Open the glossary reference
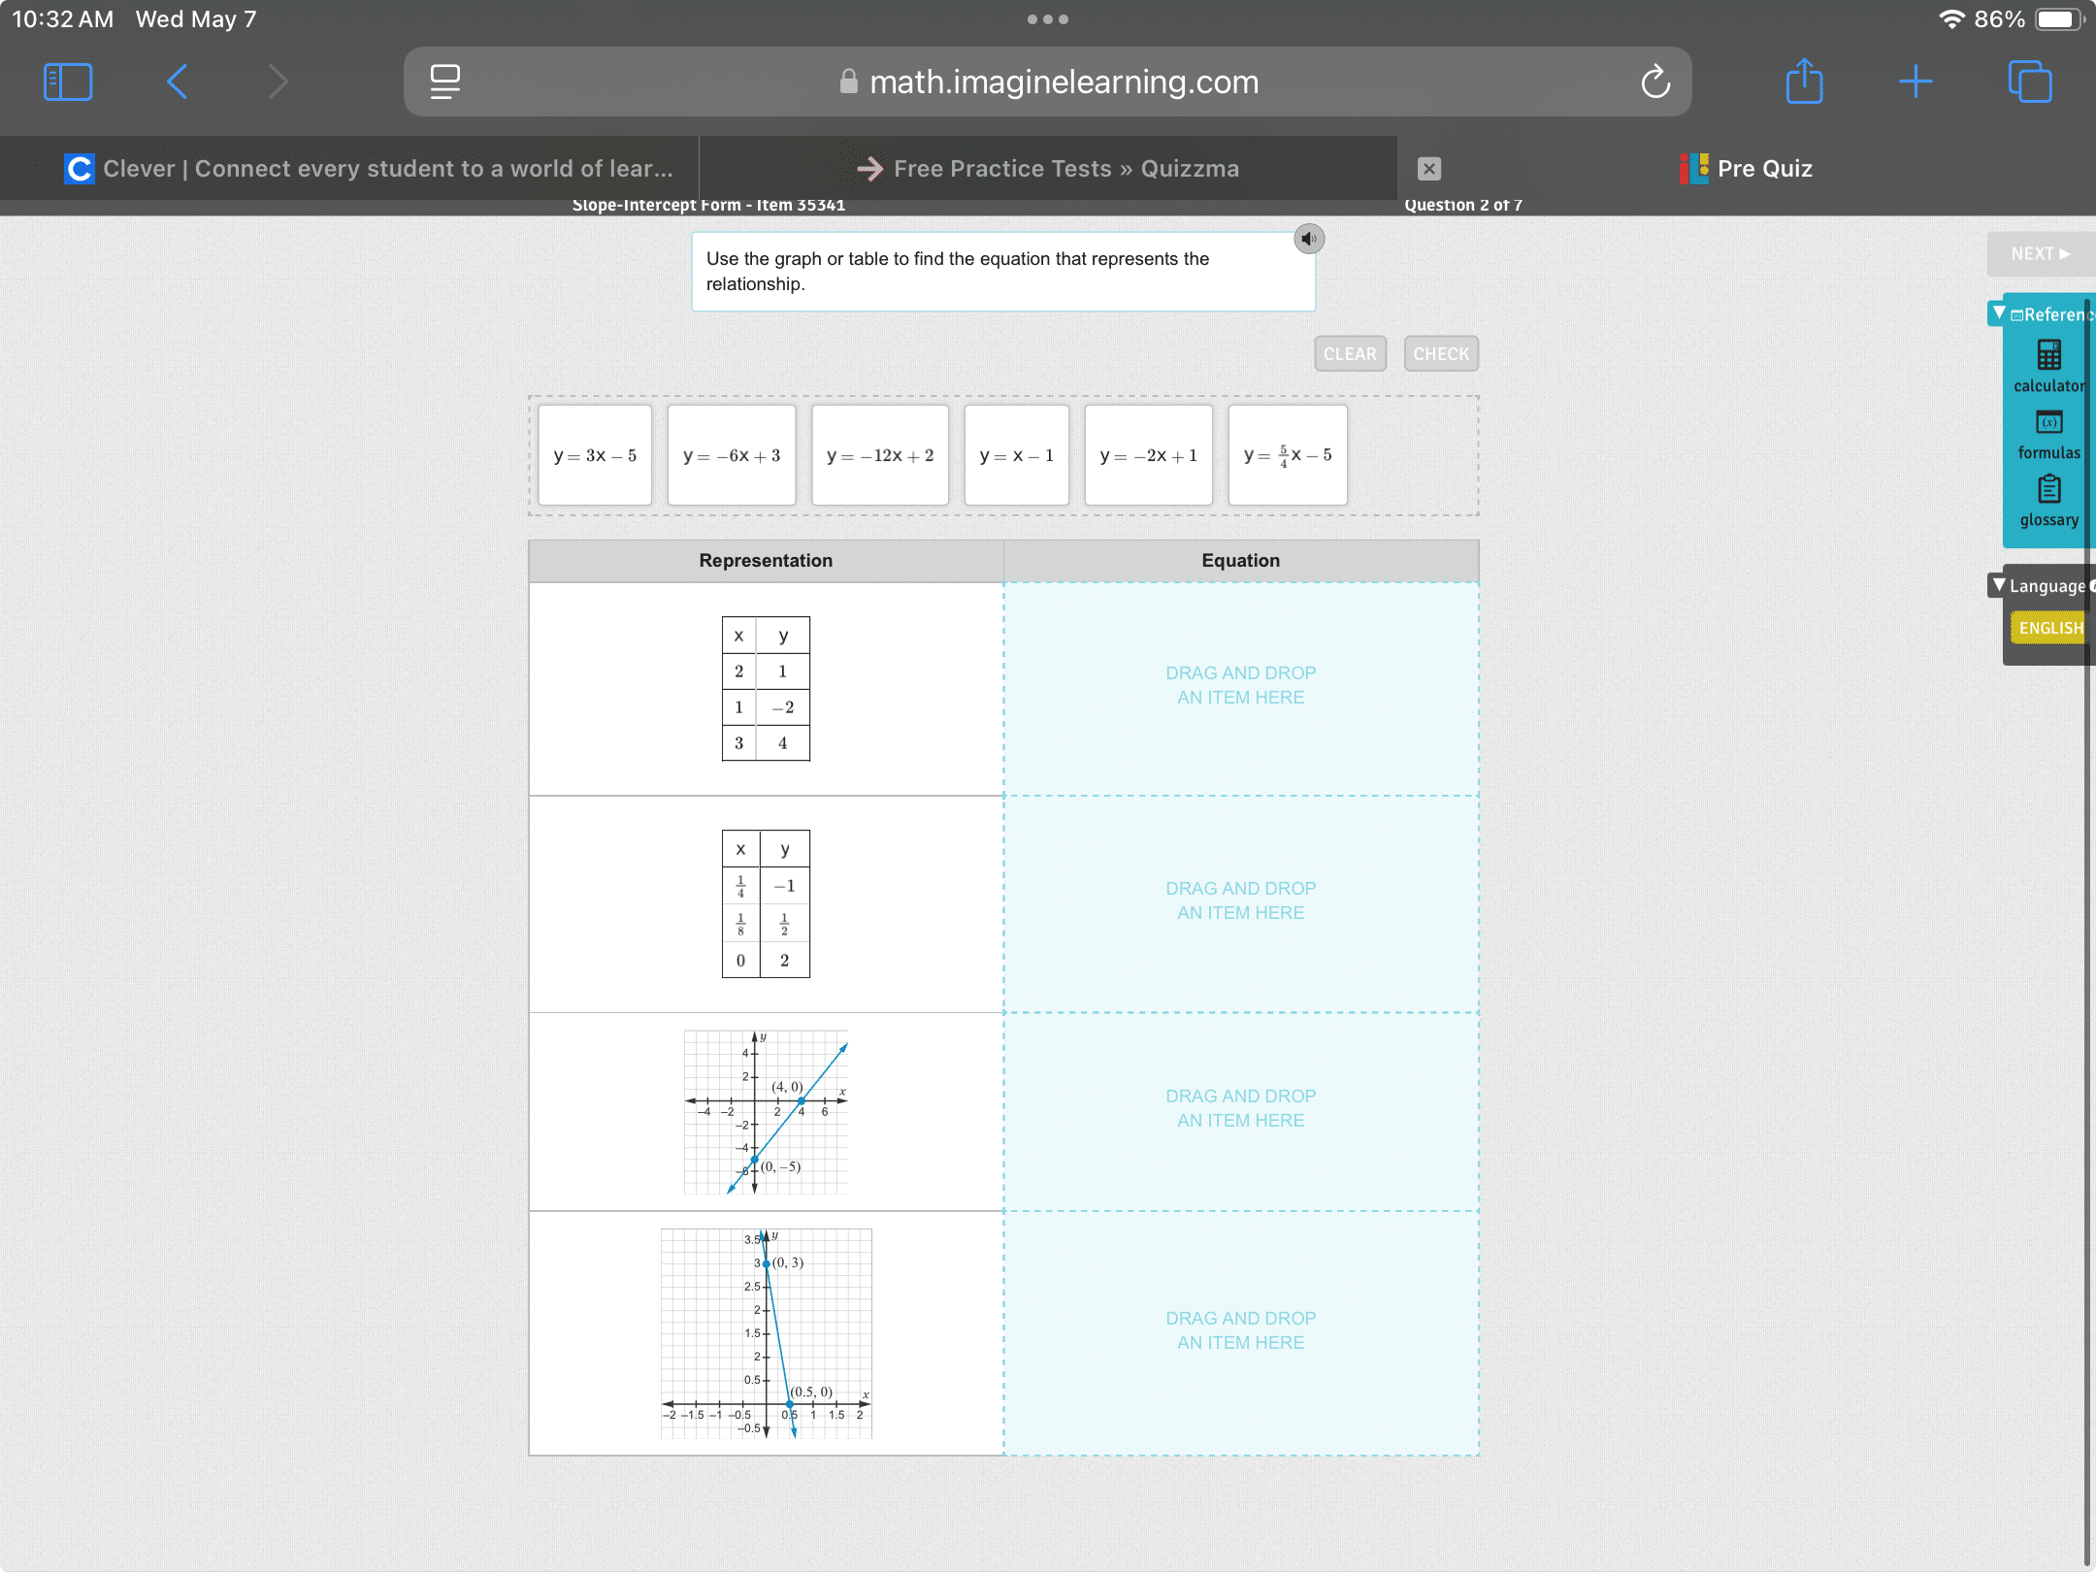The image size is (2096, 1572). pyautogui.click(x=2048, y=501)
